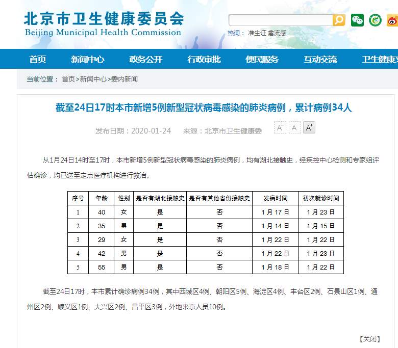Open the 首页 navigation tab
This screenshot has width=398, height=348.
(38, 59)
